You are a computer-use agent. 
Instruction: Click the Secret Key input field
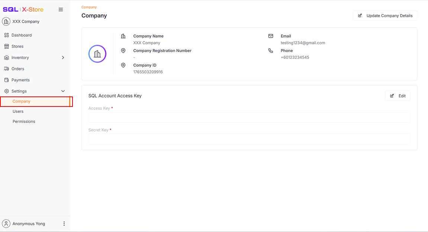[x=249, y=139]
